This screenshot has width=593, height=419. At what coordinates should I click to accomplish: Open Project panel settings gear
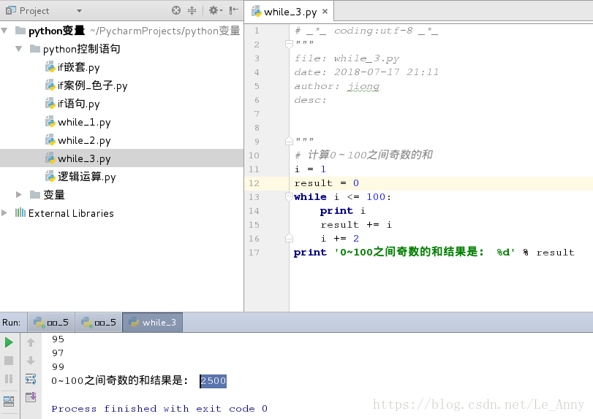tap(216, 10)
